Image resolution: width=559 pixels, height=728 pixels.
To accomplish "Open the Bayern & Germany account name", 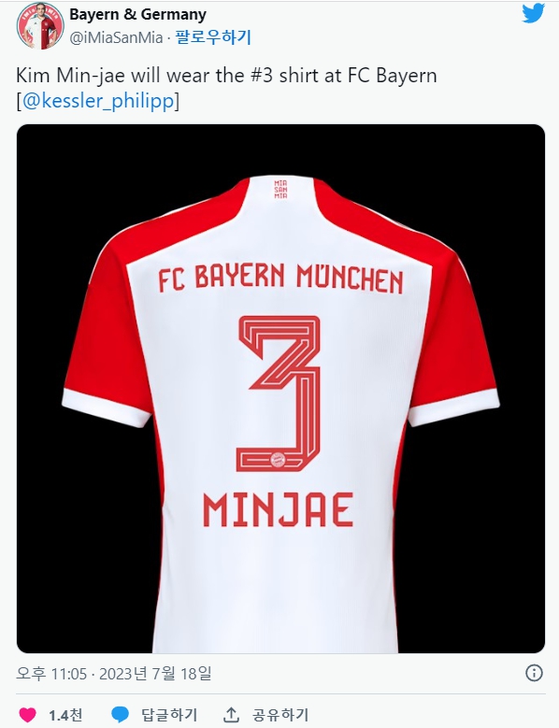I will point(138,14).
